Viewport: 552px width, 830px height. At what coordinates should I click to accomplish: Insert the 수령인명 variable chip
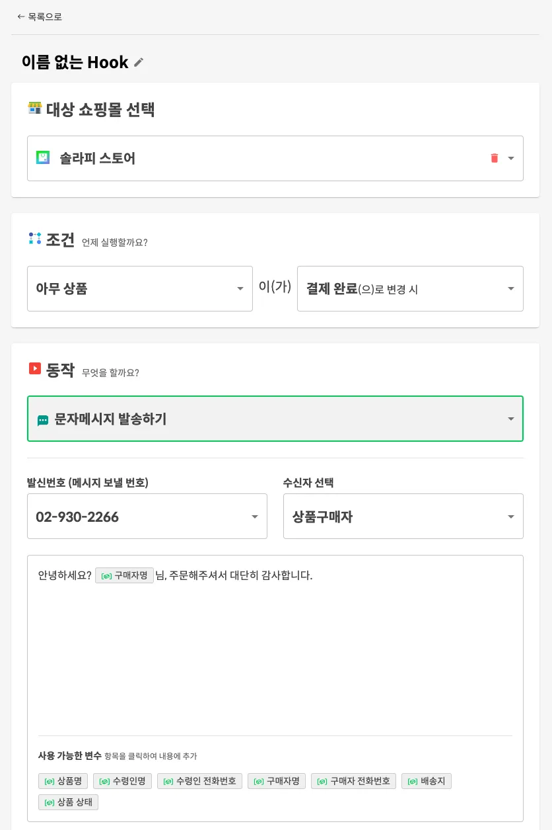[123, 781]
